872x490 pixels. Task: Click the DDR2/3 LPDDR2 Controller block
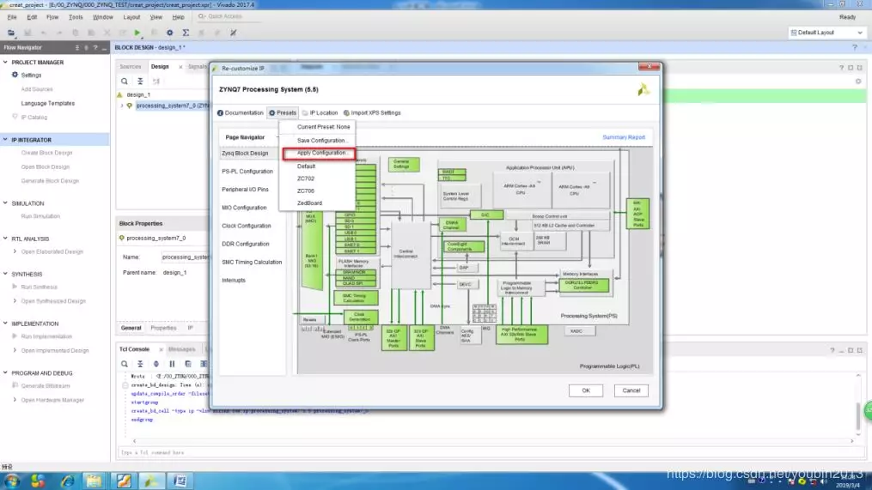pos(583,285)
